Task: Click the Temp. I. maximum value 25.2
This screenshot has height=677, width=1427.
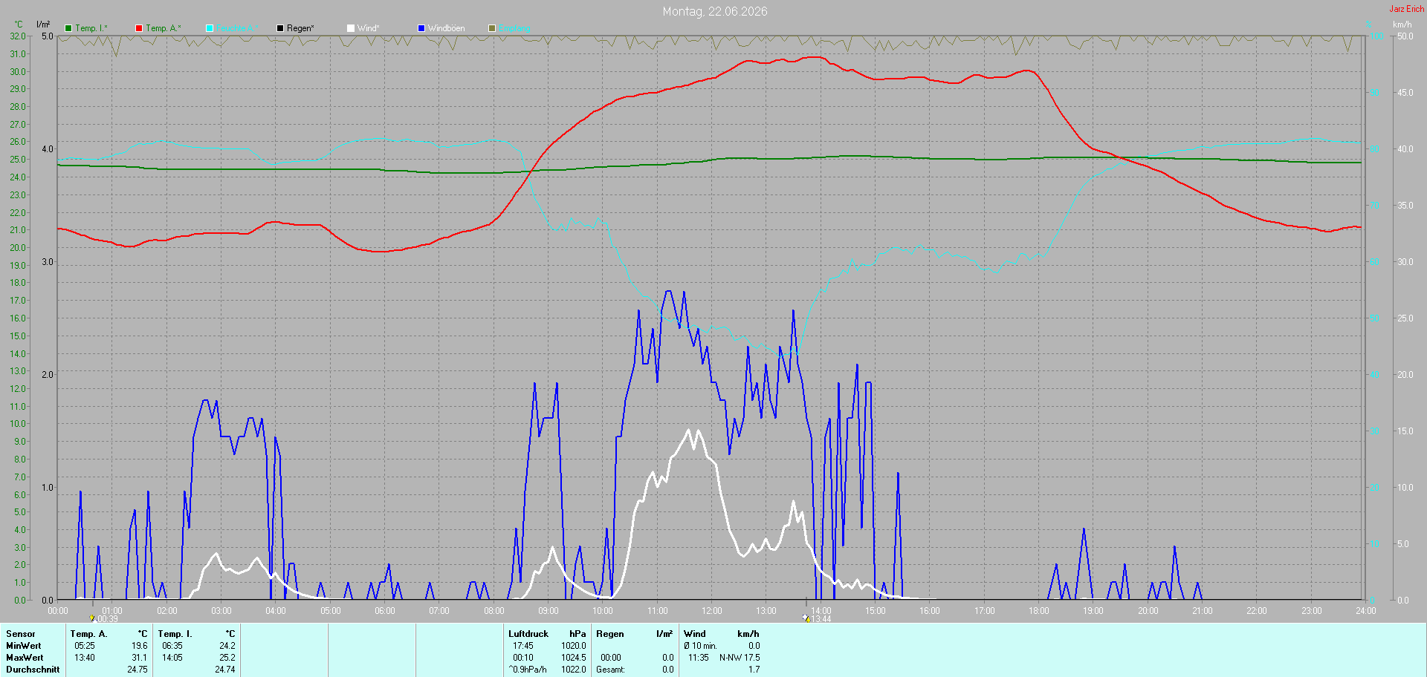Action: 227,658
